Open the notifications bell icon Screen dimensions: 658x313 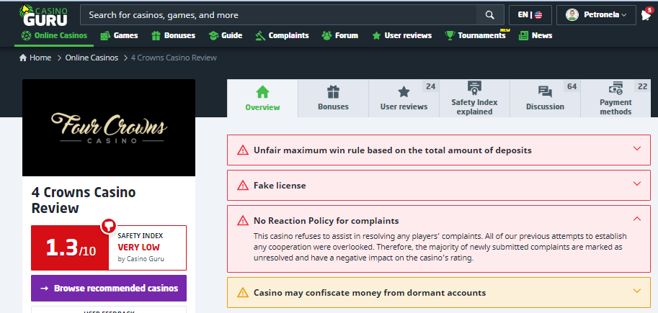(645, 15)
